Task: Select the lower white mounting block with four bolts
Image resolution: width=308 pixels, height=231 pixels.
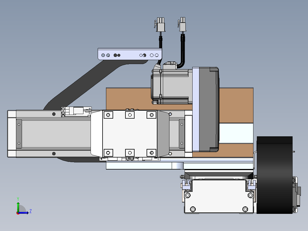Action: point(219,196)
